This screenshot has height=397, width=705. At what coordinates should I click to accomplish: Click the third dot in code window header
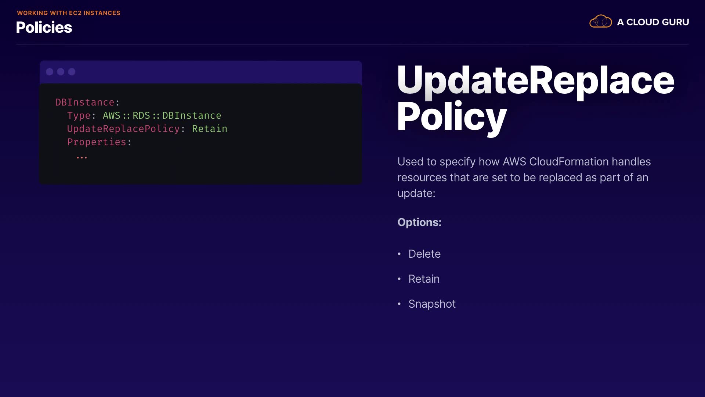[72, 72]
